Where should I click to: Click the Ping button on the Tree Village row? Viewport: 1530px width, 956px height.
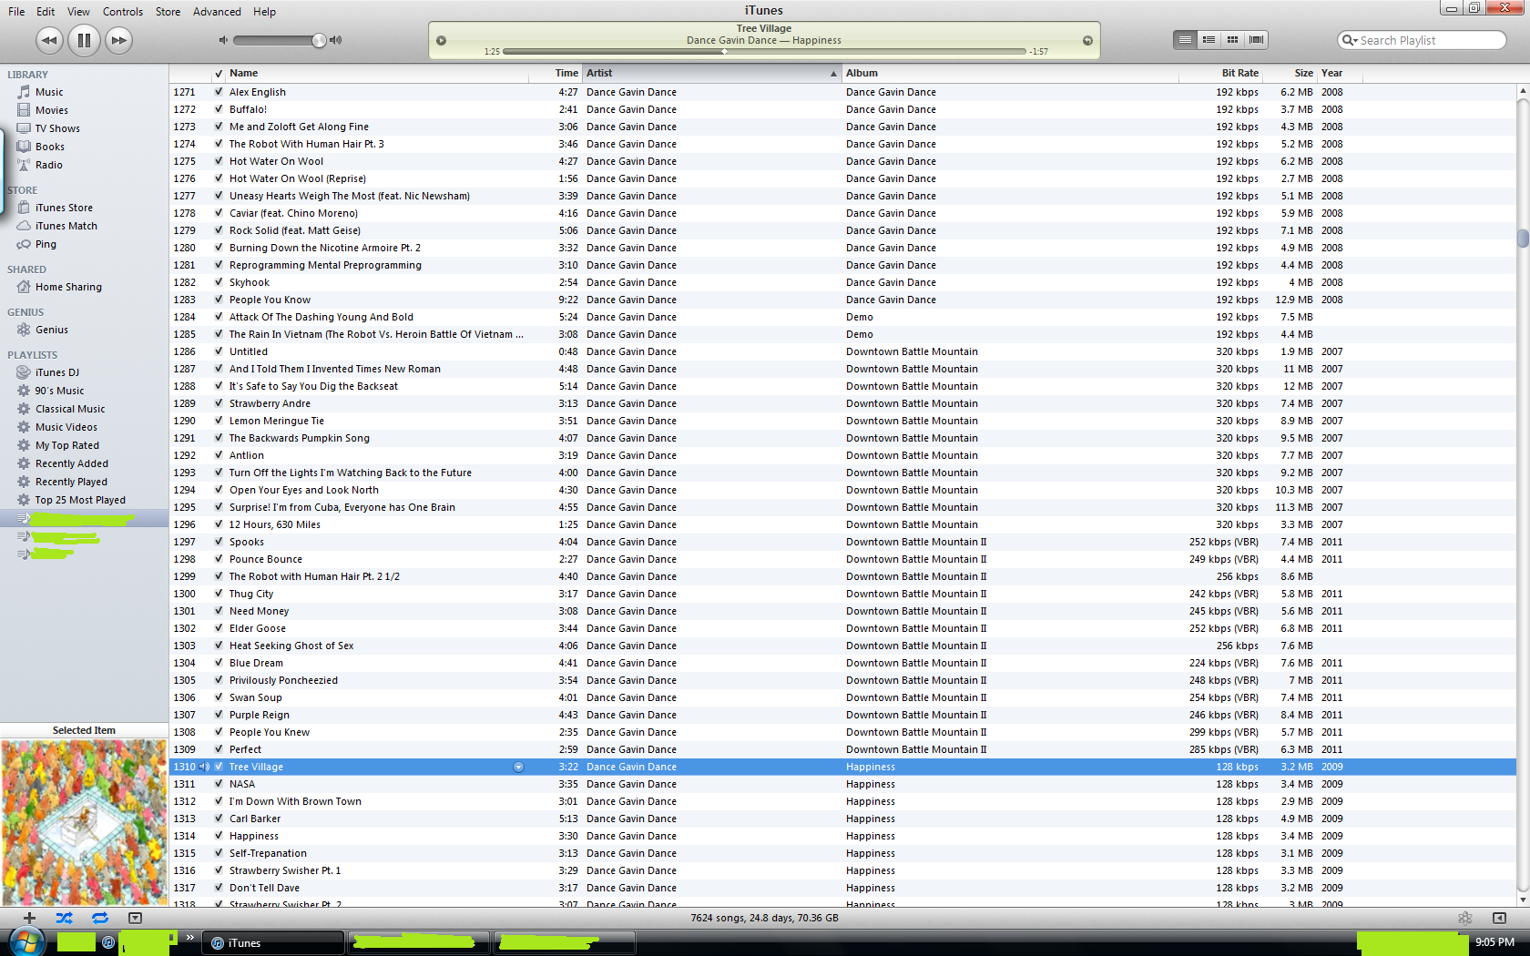pyautogui.click(x=518, y=768)
